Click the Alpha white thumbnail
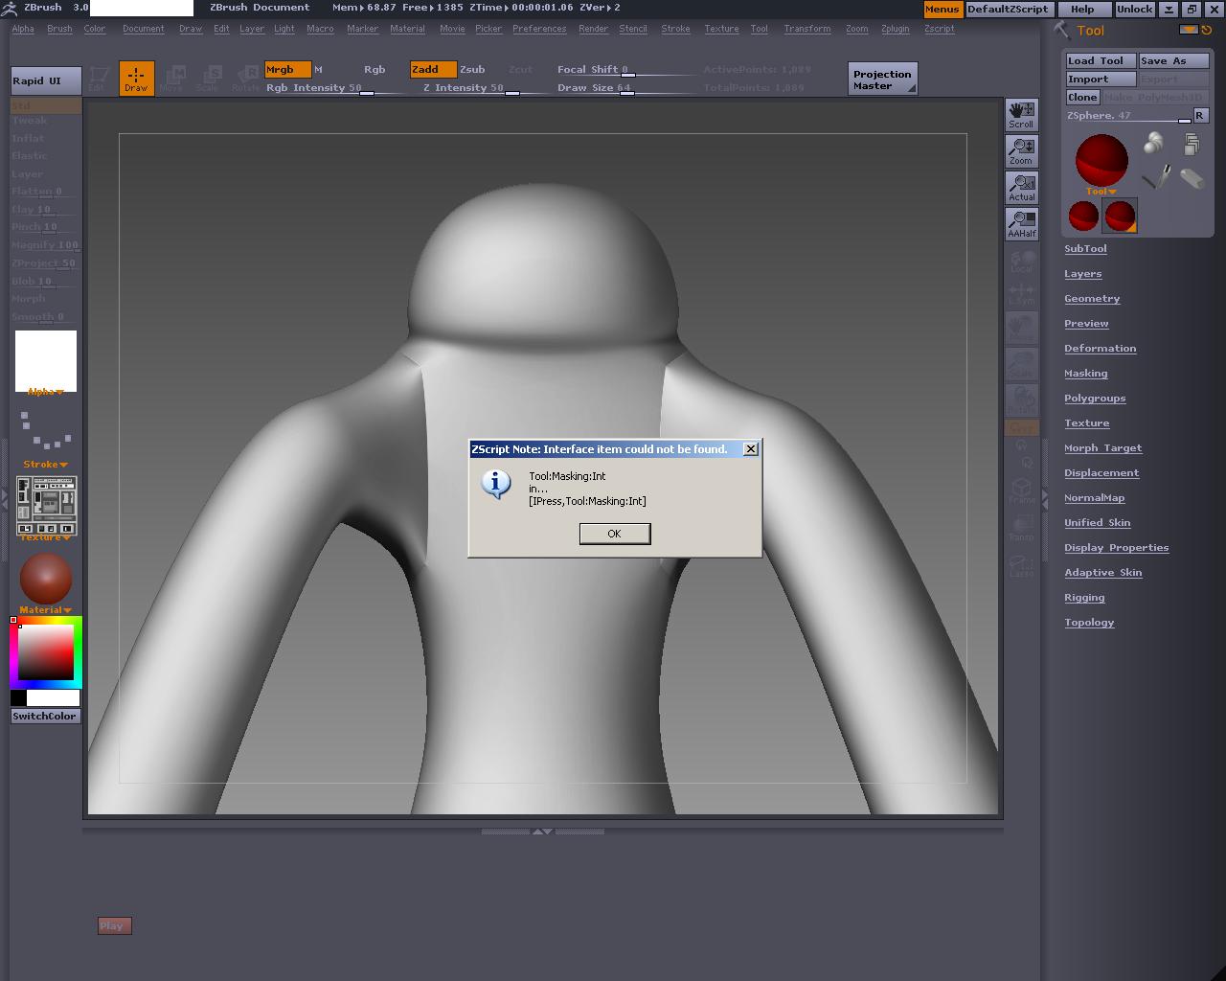This screenshot has height=981, width=1226. click(x=45, y=360)
